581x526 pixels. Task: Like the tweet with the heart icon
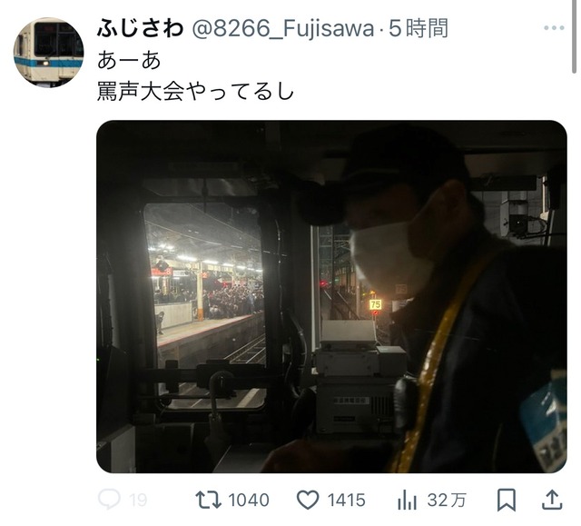pyautogui.click(x=308, y=500)
